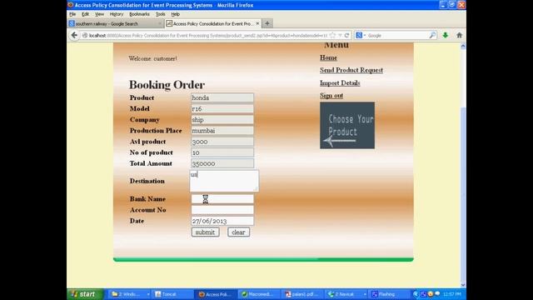Focus the Account No input field
The width and height of the screenshot is (533, 300).
222,210
